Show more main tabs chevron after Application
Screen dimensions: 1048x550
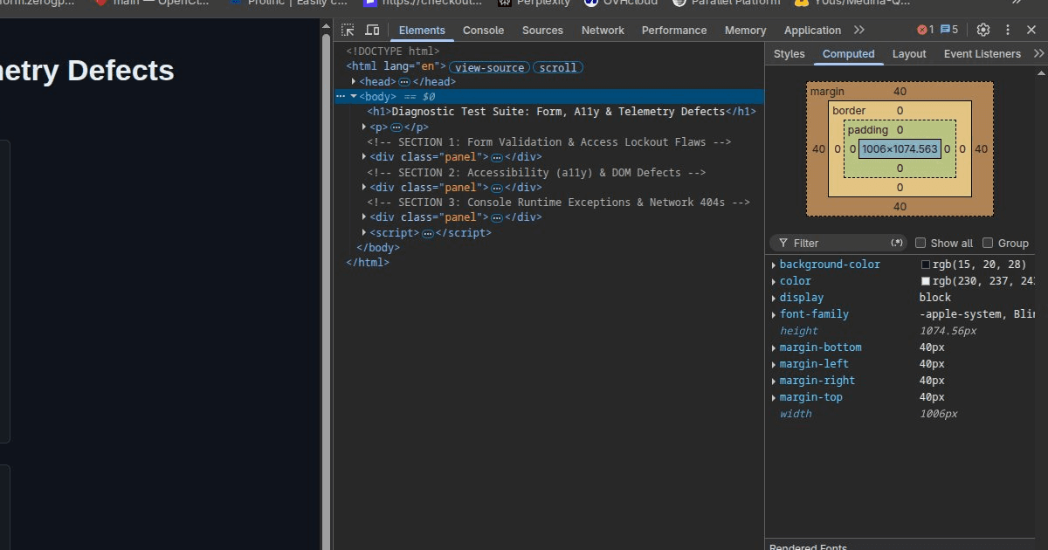[859, 30]
